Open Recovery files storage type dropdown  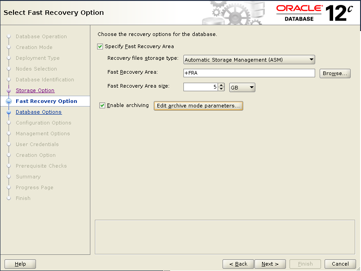pyautogui.click(x=249, y=60)
